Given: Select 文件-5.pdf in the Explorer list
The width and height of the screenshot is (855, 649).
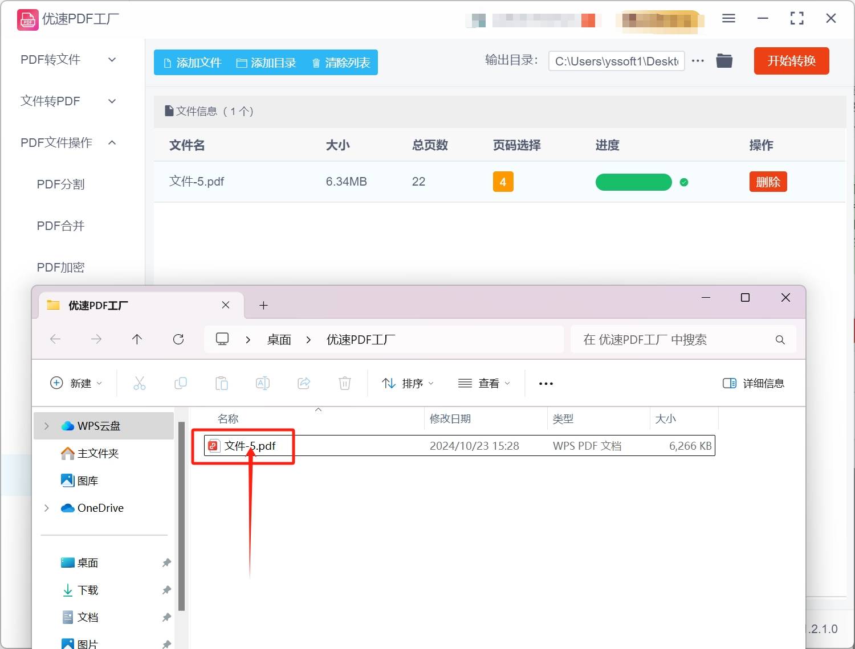Looking at the screenshot, I should [459, 446].
